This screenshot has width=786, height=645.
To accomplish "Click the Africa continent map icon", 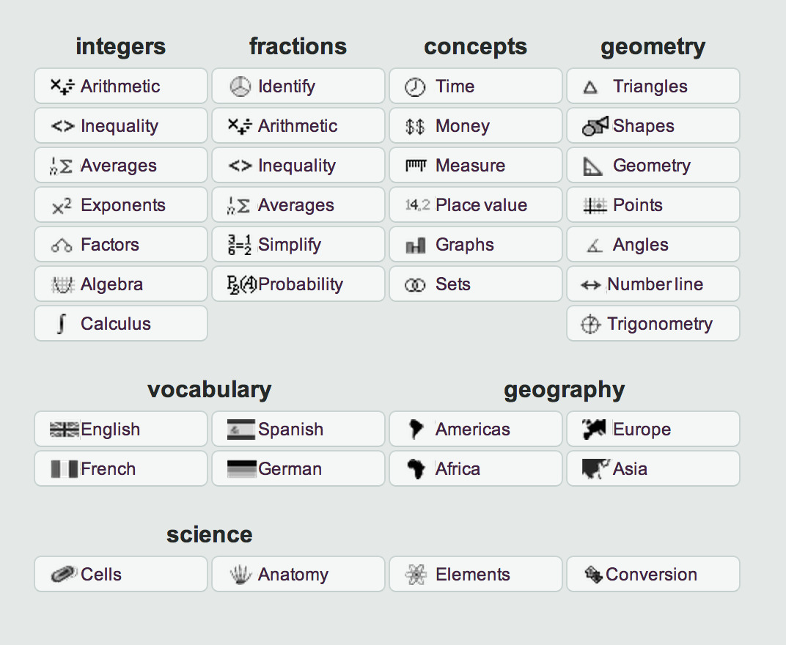I will click(415, 469).
